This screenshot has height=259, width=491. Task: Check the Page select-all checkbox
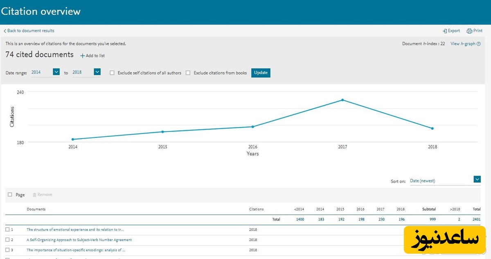(10, 195)
